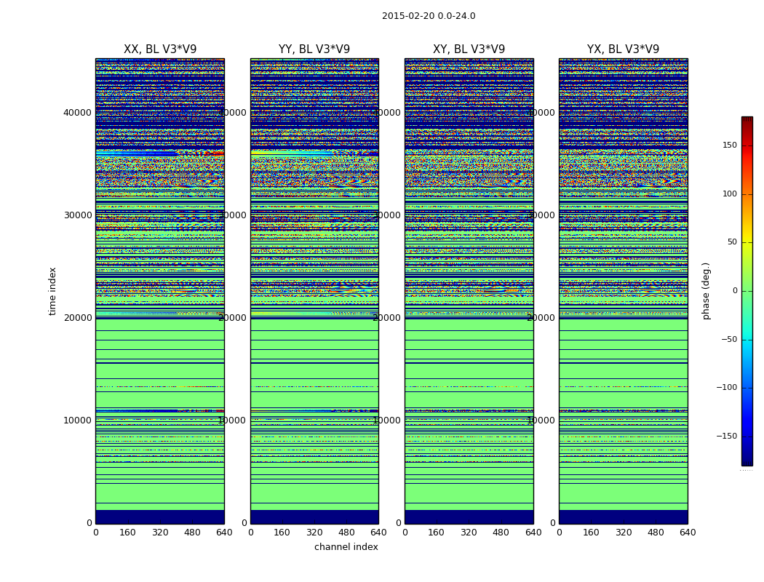Click the YX, BL V3*V9 subplot title
The image size is (764, 582).
623,49
